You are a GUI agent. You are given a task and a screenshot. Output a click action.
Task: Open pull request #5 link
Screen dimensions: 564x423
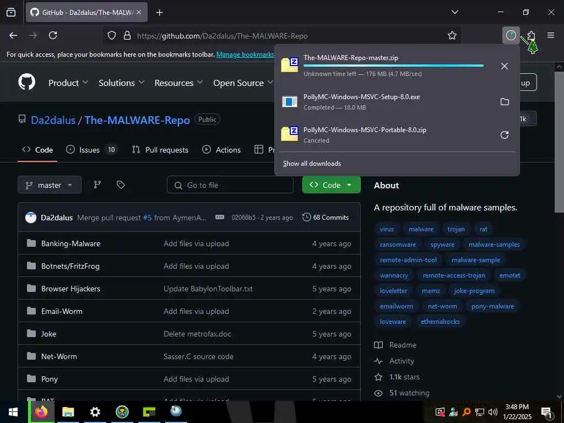148,218
